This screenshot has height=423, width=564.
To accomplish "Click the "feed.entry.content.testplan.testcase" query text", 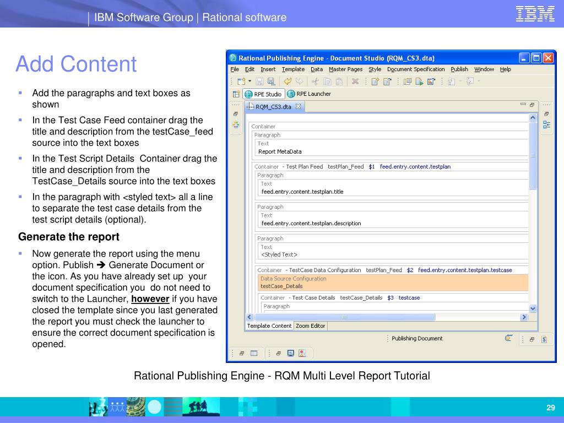I will pos(465,270).
